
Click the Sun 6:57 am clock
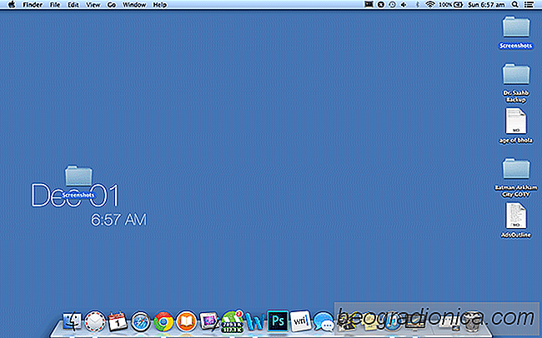coord(486,5)
